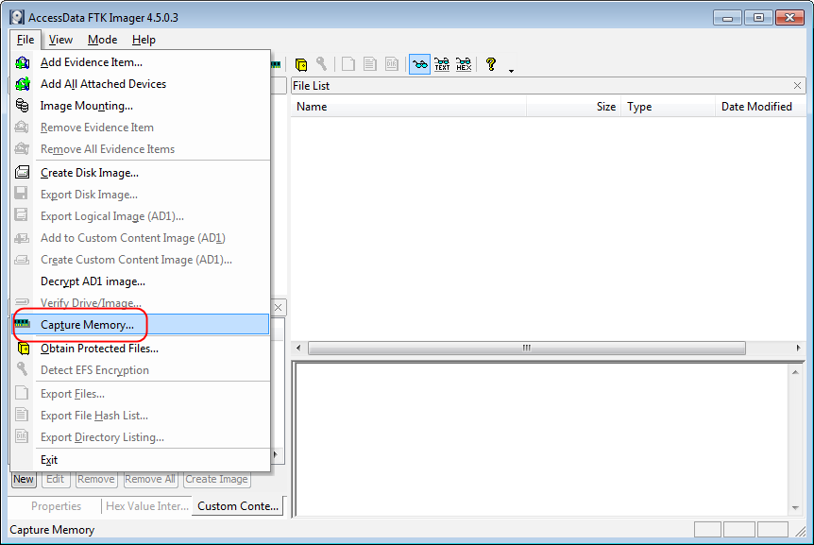The image size is (814, 545).
Task: Switch to Hex Value Interpreter tab
Action: pyautogui.click(x=147, y=506)
